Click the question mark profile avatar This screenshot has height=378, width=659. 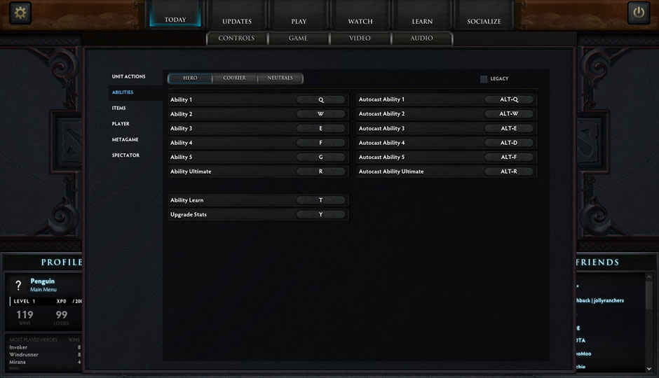pyautogui.click(x=18, y=286)
